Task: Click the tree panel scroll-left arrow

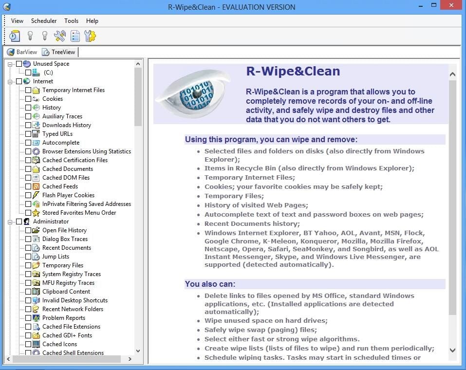Action: (8, 359)
